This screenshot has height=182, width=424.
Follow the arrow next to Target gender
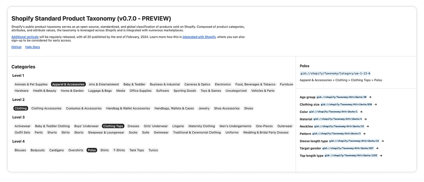click(377, 148)
